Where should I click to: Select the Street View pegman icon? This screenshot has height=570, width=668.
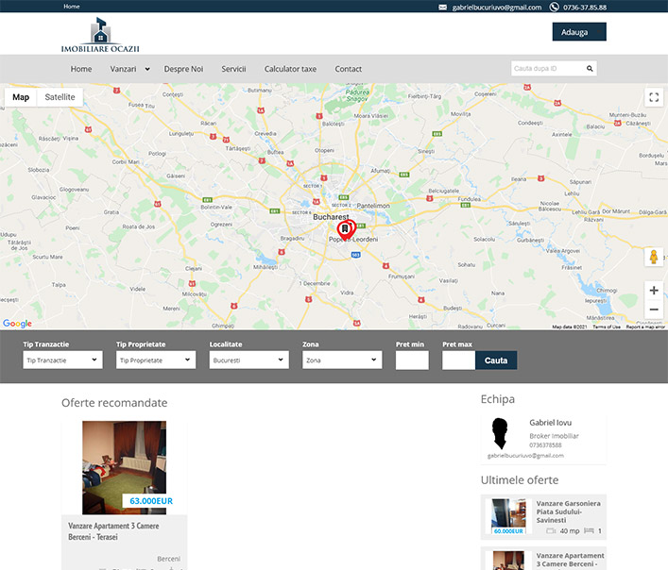pos(654,257)
